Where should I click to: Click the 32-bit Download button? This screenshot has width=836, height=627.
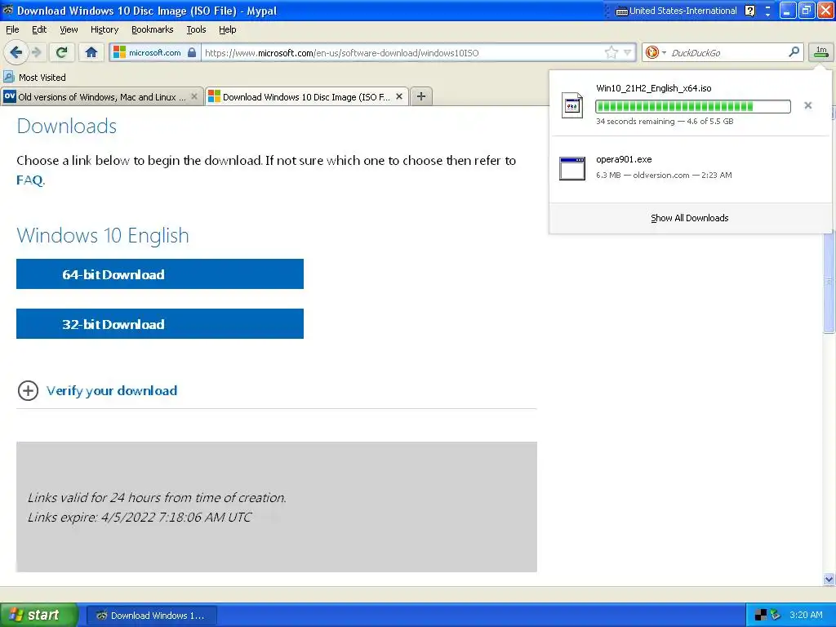[160, 323]
